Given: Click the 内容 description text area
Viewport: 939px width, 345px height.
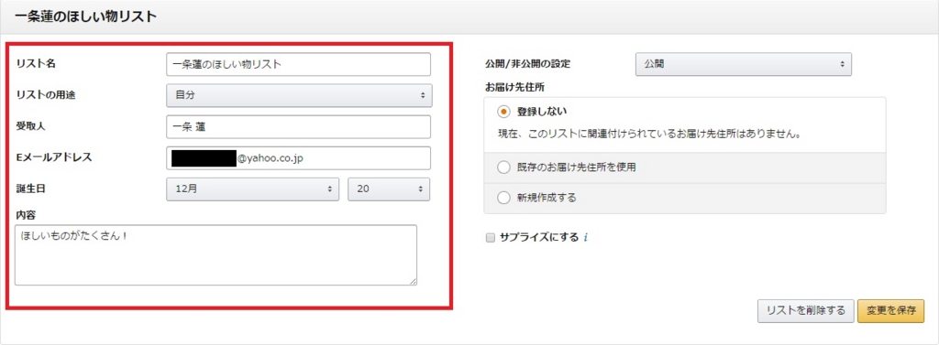Looking at the screenshot, I should pyautogui.click(x=215, y=254).
